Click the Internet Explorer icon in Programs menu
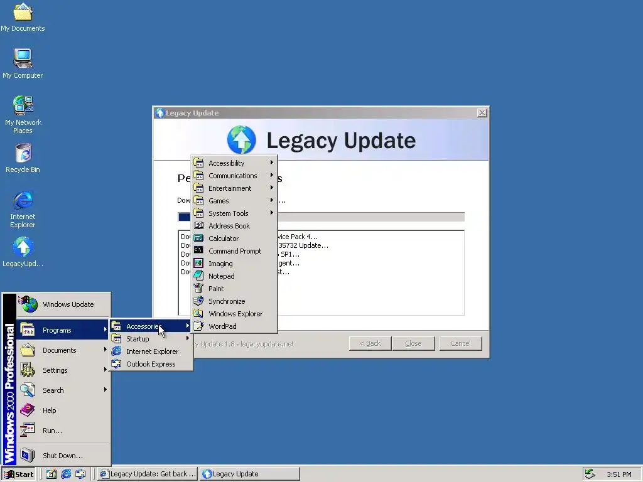This screenshot has height=482, width=643. point(116,351)
